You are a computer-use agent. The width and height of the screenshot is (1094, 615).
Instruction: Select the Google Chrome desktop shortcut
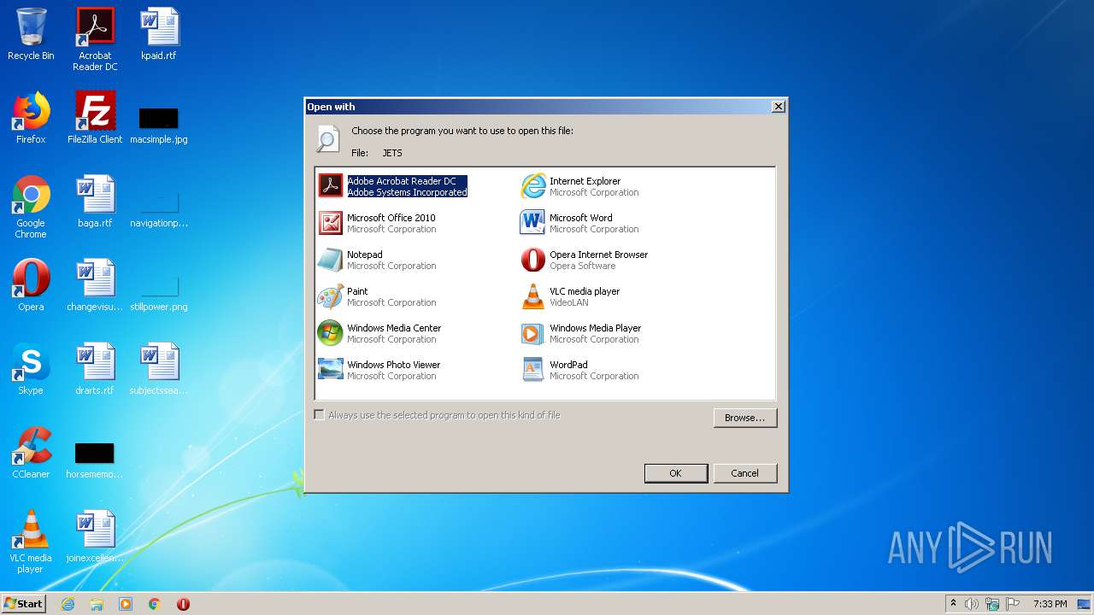31,208
